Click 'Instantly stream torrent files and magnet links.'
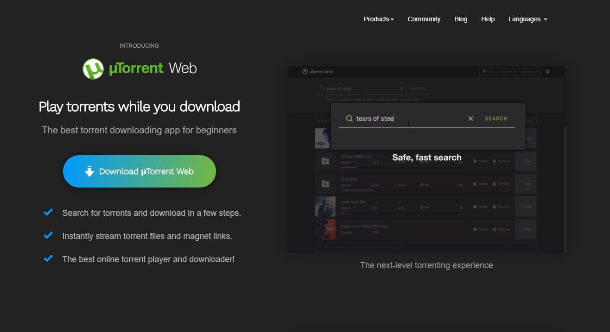The height and width of the screenshot is (332, 610). [x=147, y=236]
